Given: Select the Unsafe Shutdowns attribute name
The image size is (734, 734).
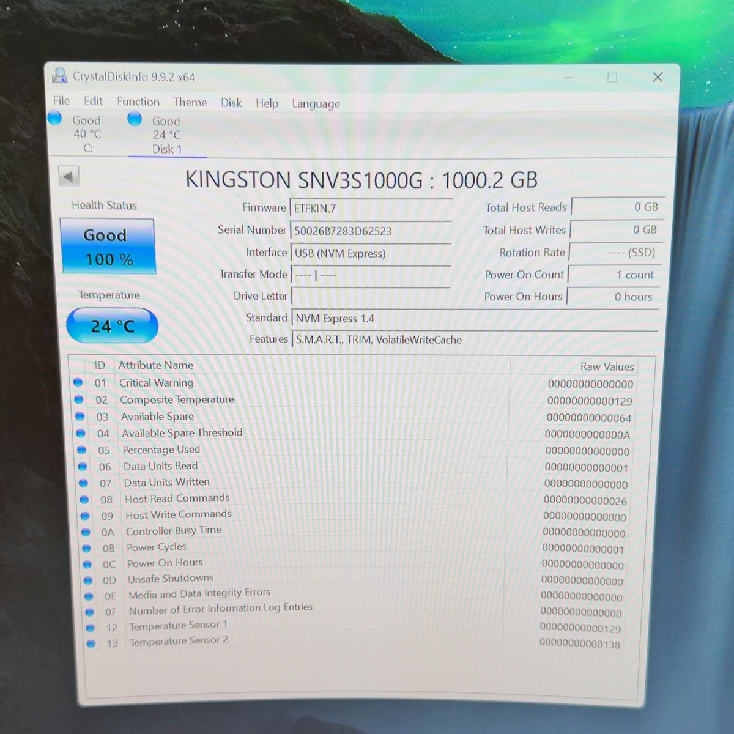Looking at the screenshot, I should pyautogui.click(x=171, y=579).
